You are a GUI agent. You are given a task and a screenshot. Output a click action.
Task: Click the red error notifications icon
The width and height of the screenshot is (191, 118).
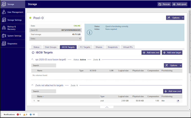[x=18, y=114]
